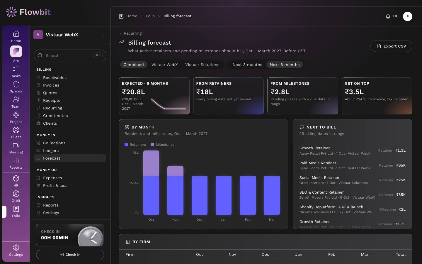Open Credit notes in the Billing menu
The width and height of the screenshot is (422, 264).
click(70, 116)
